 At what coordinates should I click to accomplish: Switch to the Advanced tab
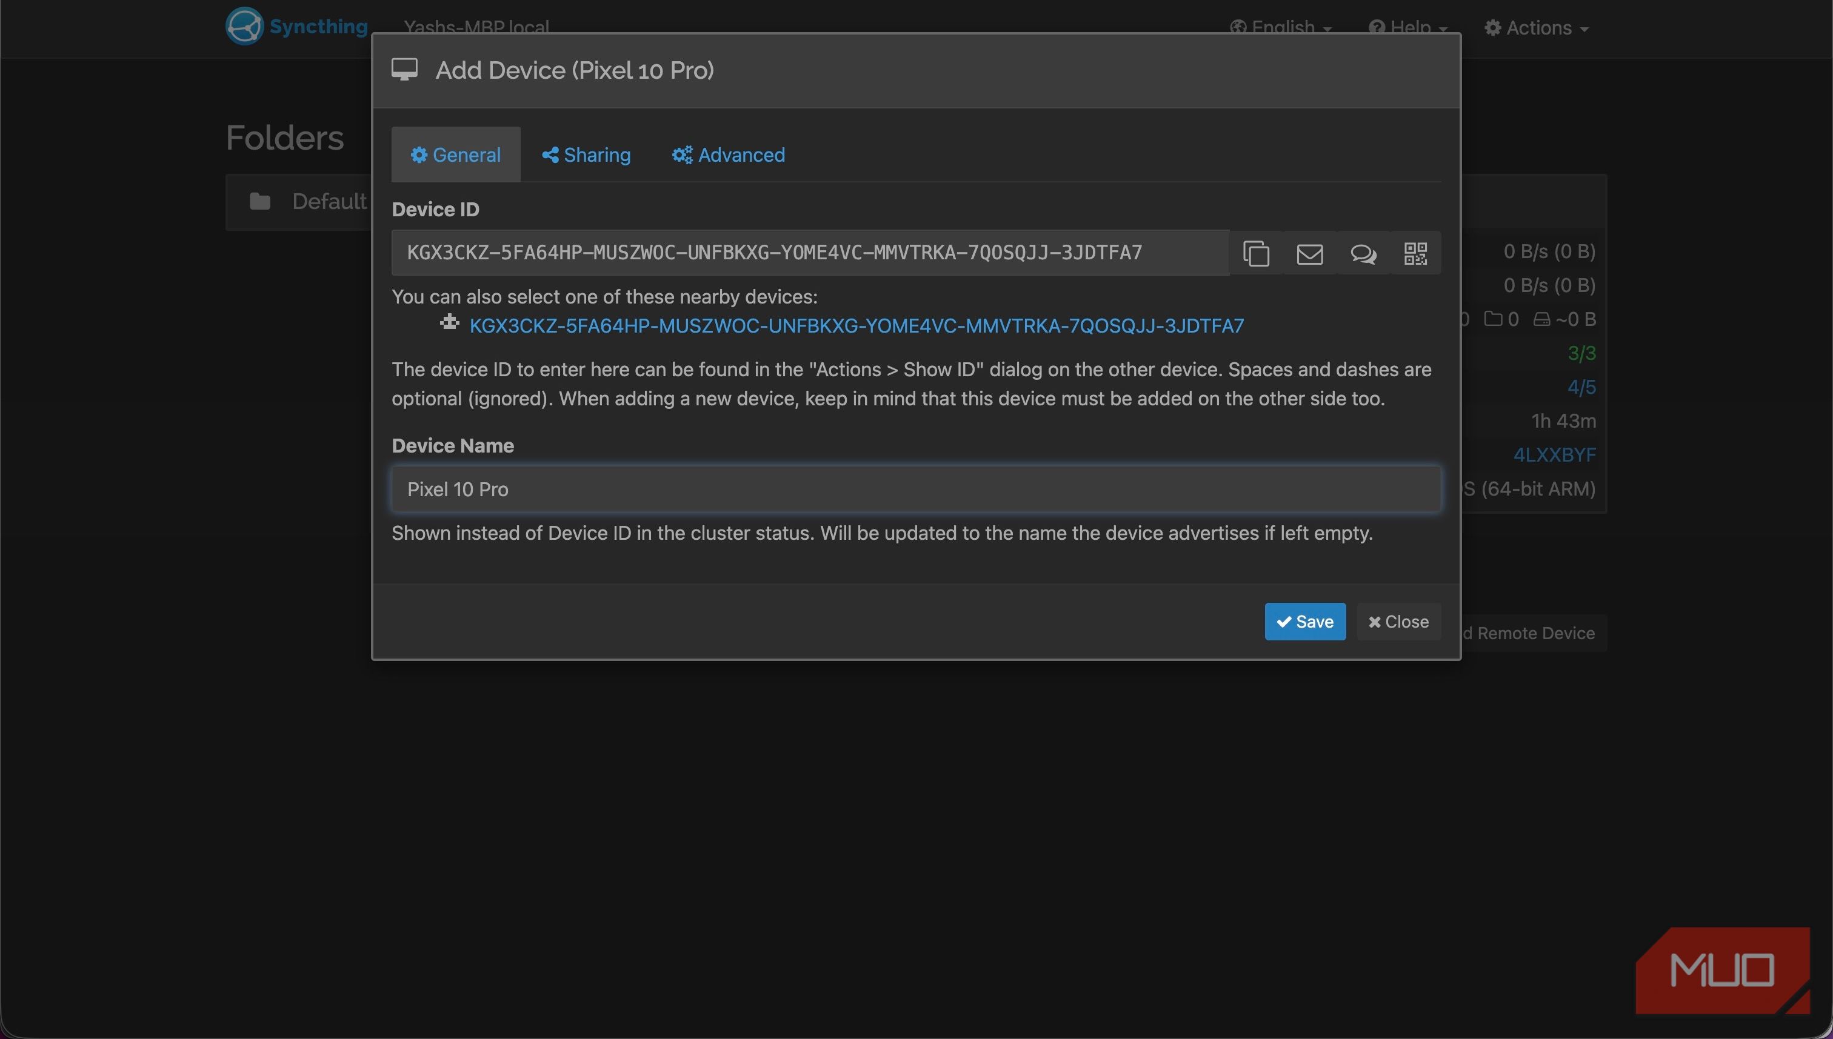click(728, 155)
